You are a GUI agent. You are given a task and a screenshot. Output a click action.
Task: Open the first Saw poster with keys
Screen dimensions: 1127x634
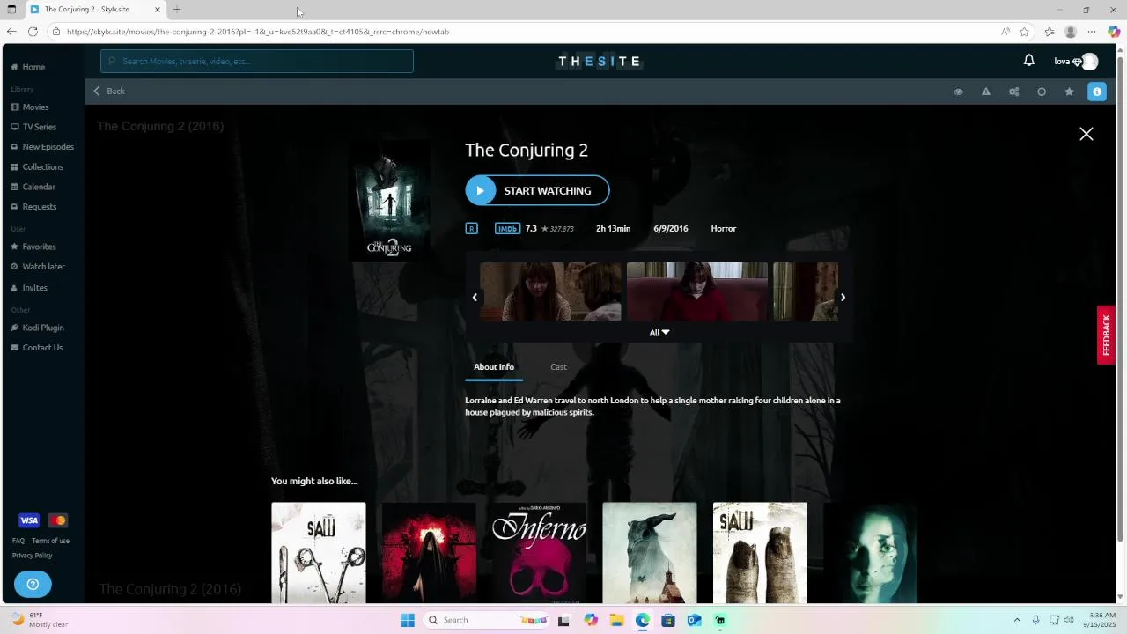click(x=319, y=553)
